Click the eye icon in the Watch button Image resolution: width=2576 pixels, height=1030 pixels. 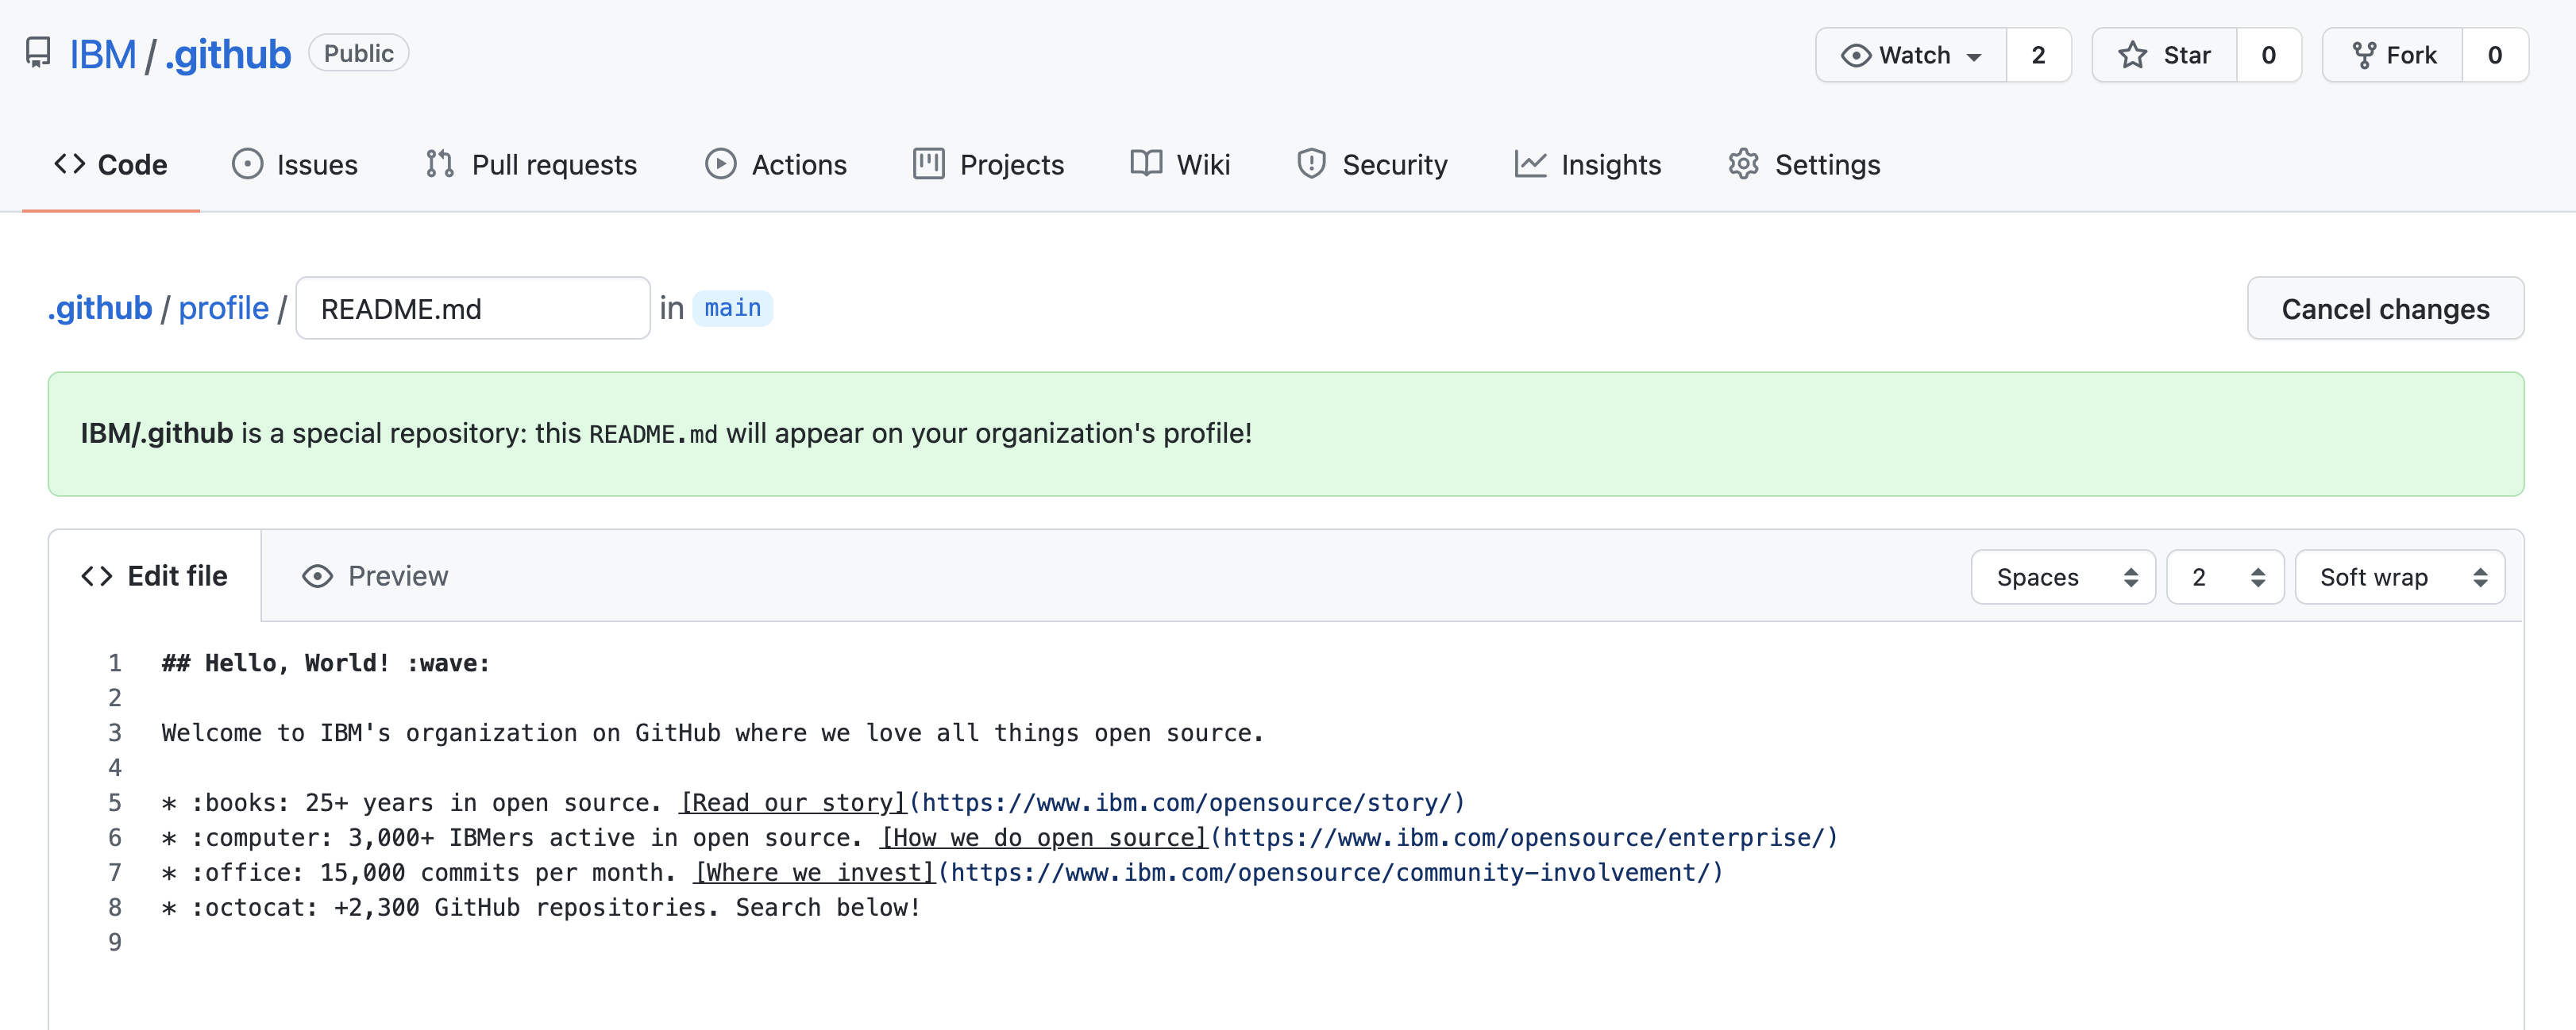click(x=1855, y=55)
